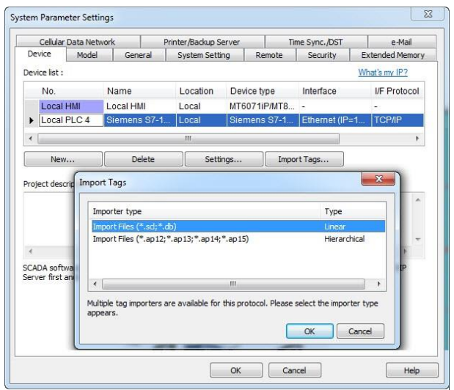
Task: Open device Settings... button
Action: click(224, 158)
